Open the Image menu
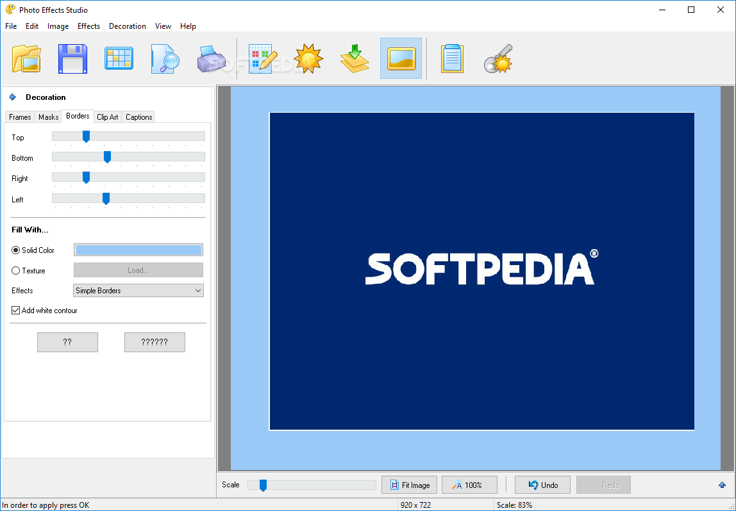Image resolution: width=736 pixels, height=511 pixels. 58,26
